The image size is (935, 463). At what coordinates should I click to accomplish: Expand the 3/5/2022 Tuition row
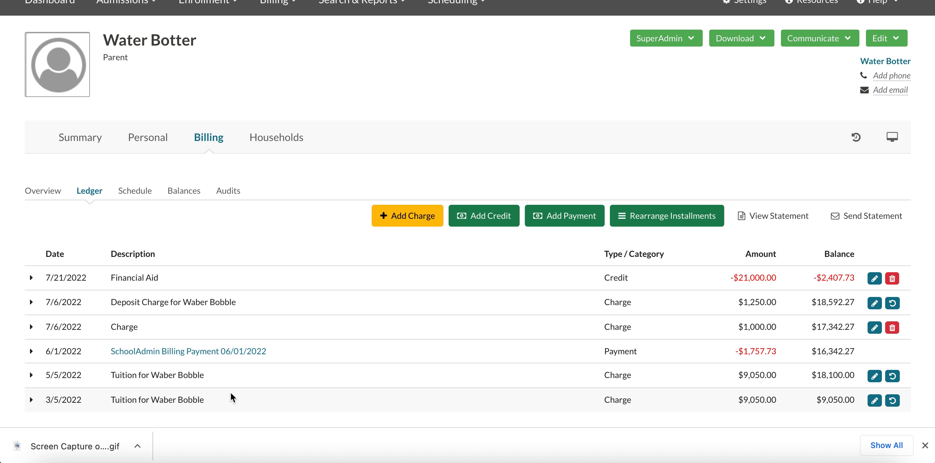pyautogui.click(x=31, y=400)
